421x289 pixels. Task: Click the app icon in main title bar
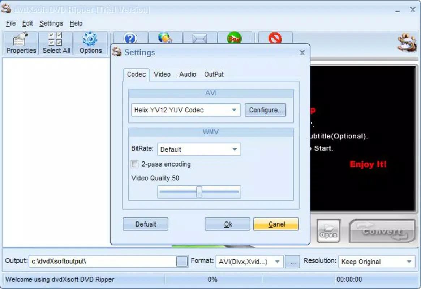tap(6, 8)
